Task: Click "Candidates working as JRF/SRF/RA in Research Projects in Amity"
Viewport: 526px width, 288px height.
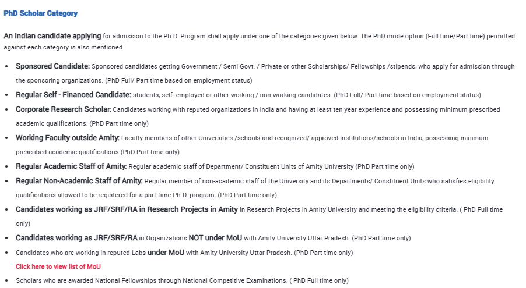Action: tap(127, 209)
